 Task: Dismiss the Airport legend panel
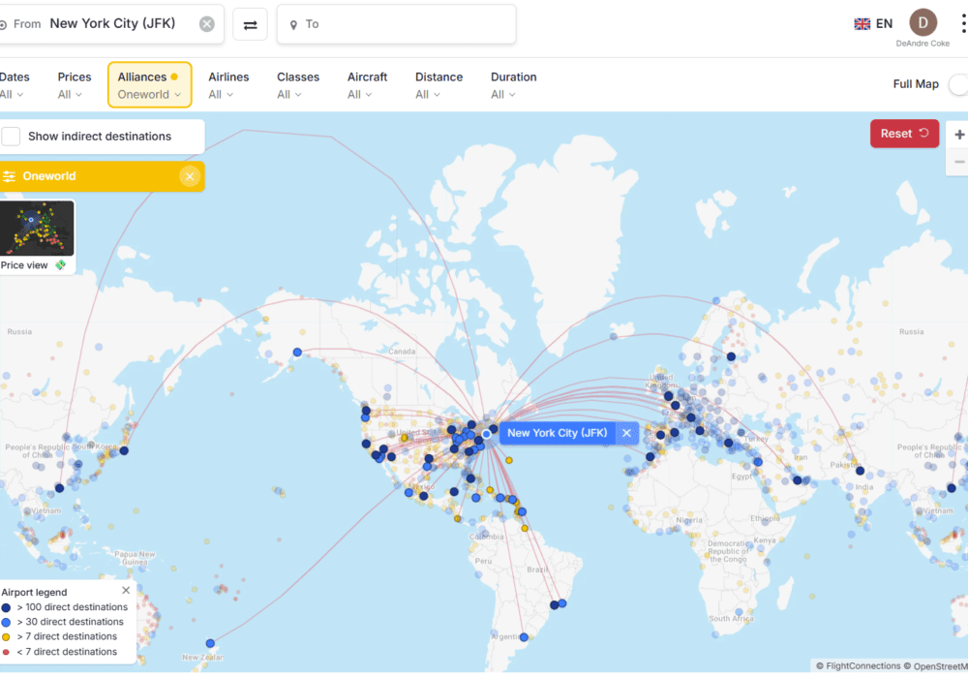pos(125,590)
